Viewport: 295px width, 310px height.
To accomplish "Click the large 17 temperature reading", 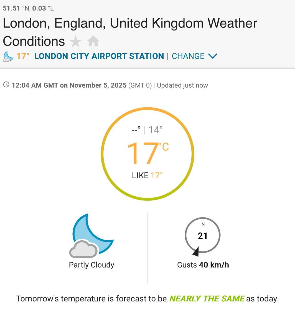I will pos(143,154).
